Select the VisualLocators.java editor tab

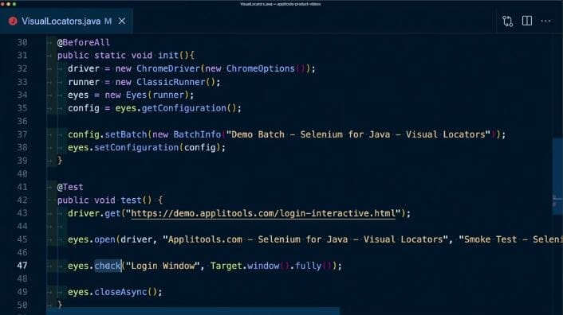click(66, 21)
